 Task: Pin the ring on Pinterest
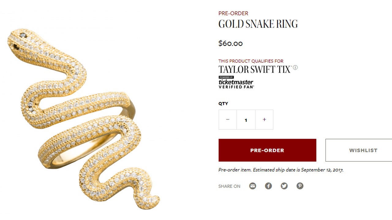(300, 186)
